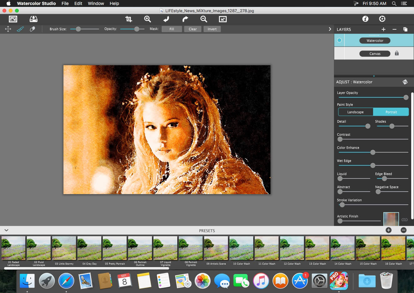Click the zoom in magnifier
This screenshot has width=414, height=293.
[x=147, y=19]
